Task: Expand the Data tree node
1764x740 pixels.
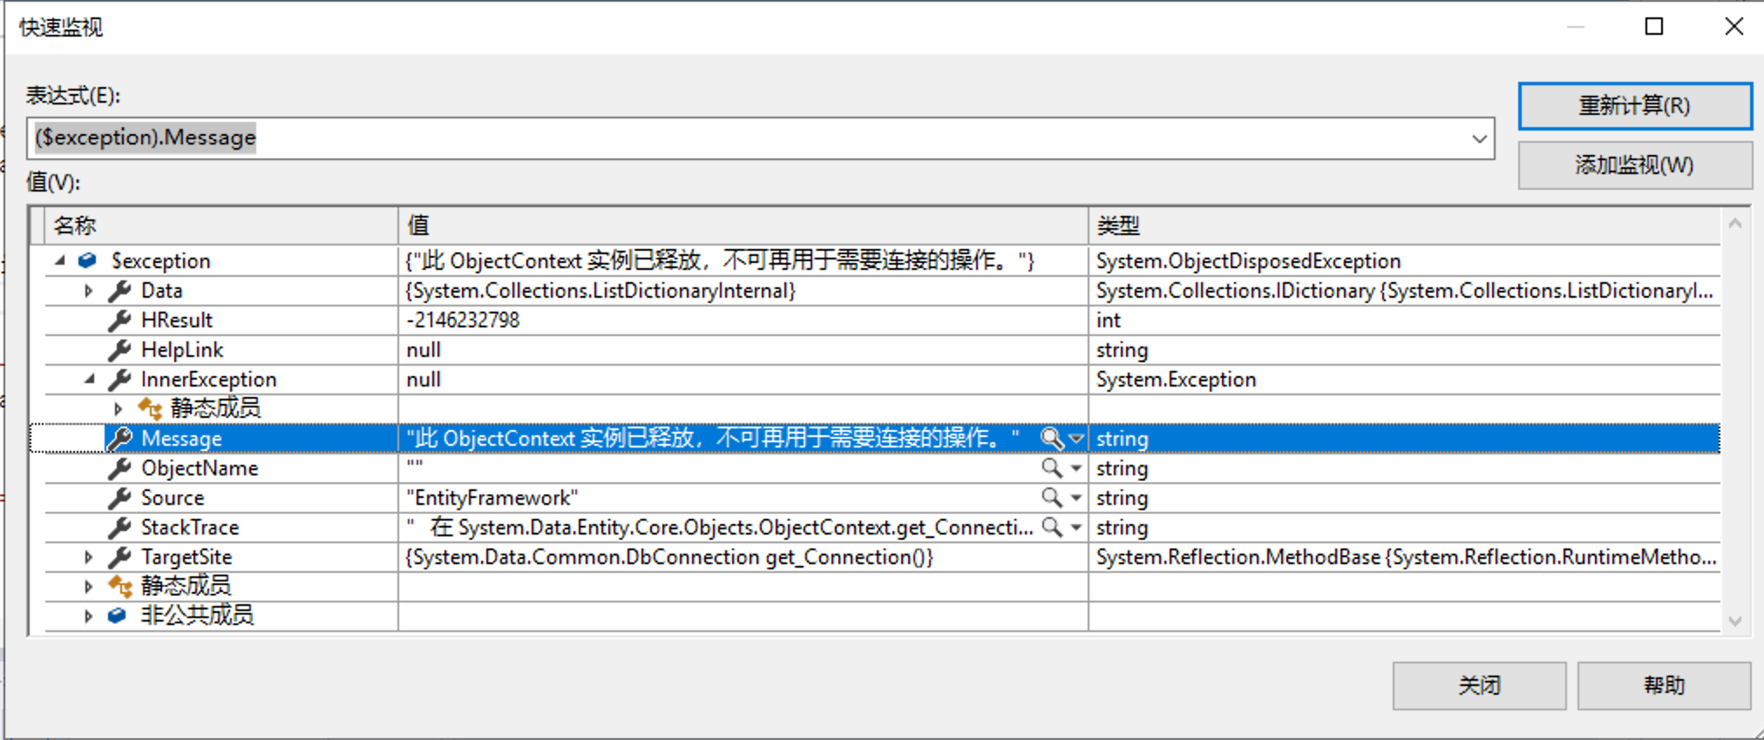Action: (90, 290)
